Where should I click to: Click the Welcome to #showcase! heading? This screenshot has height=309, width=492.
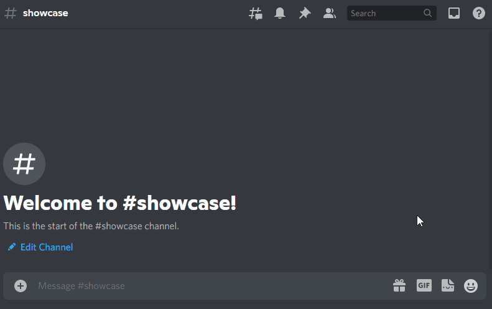120,203
